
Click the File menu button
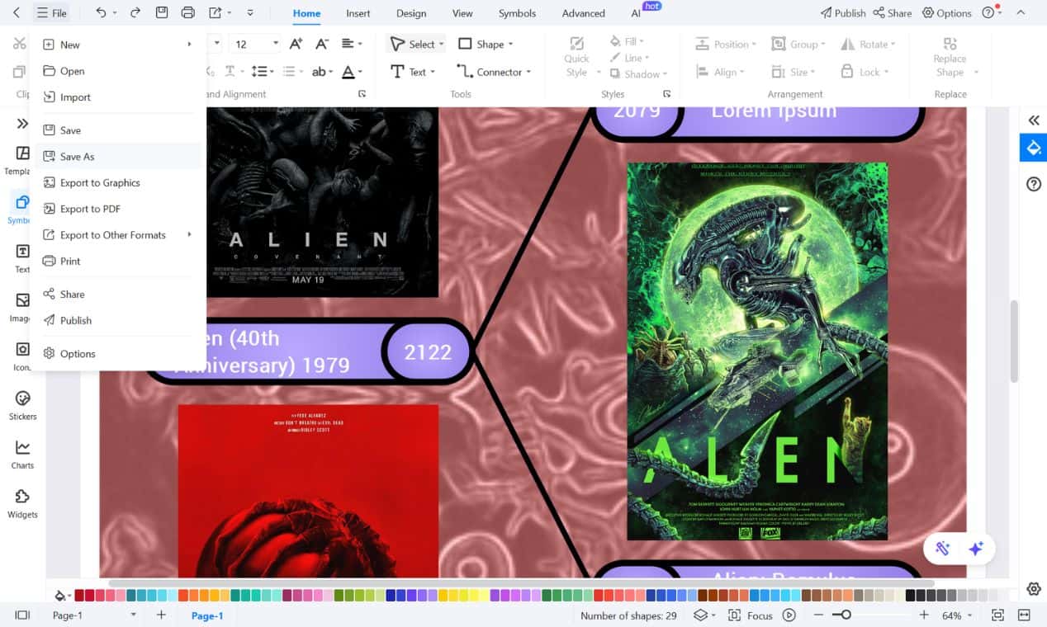click(51, 13)
